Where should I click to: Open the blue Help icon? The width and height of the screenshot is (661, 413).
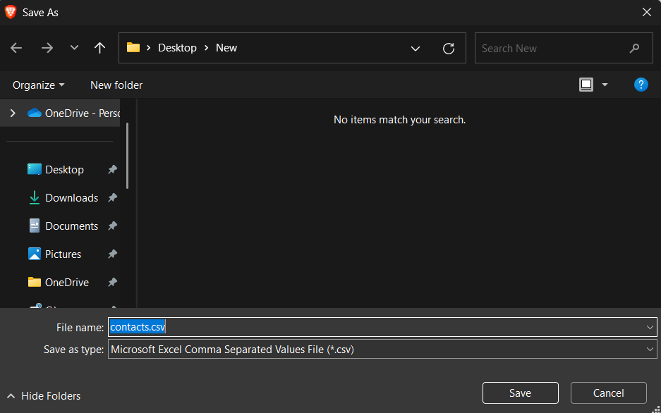[x=641, y=85]
